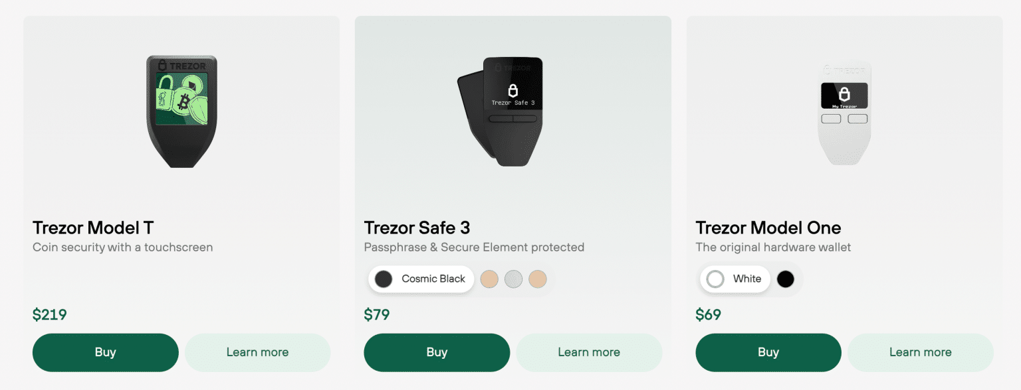Buy the Trezor Model One
This screenshot has height=390, width=1021.
[x=768, y=352]
